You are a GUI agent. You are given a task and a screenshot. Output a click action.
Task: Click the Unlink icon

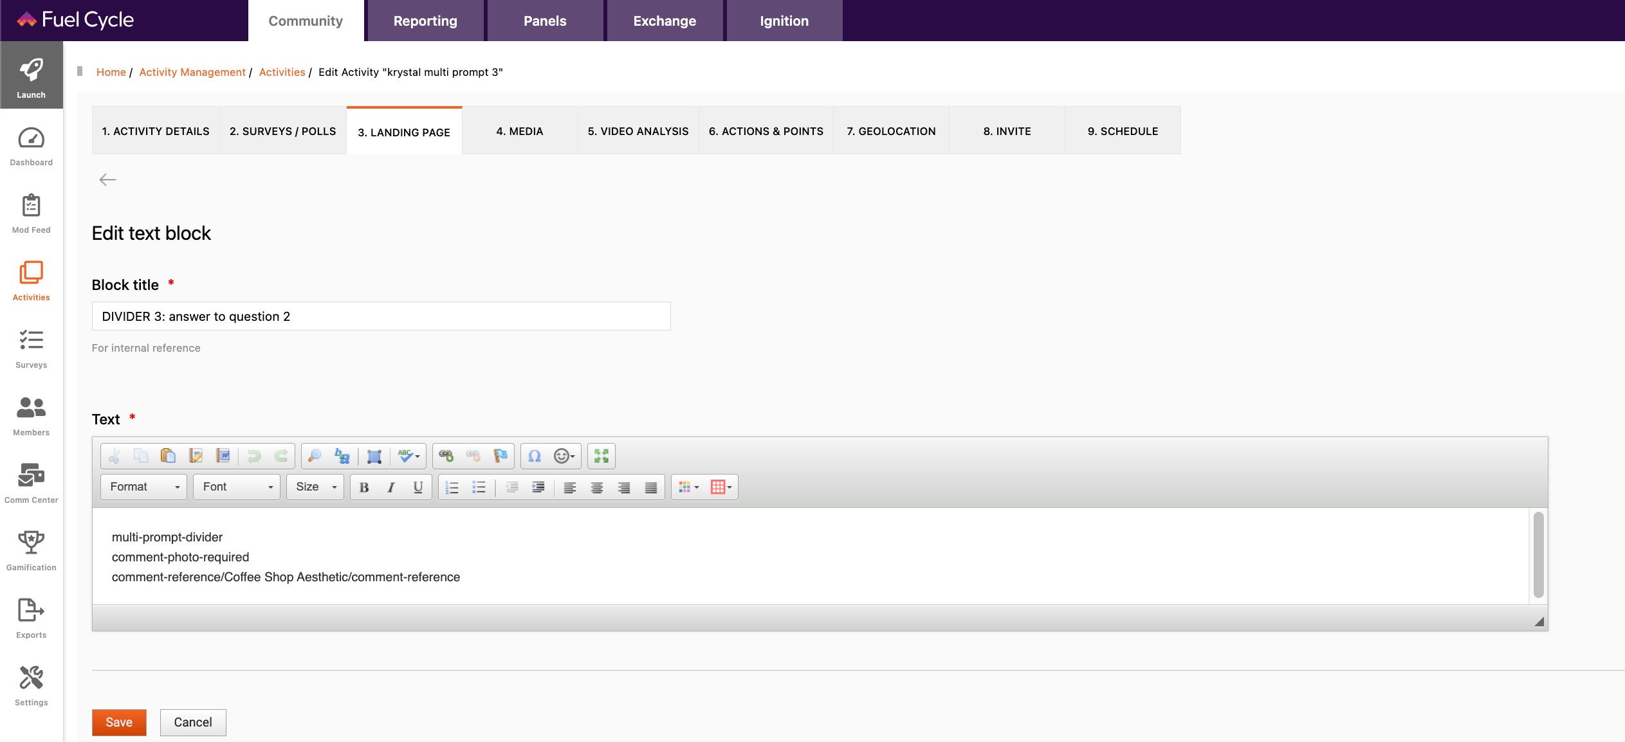click(x=473, y=456)
